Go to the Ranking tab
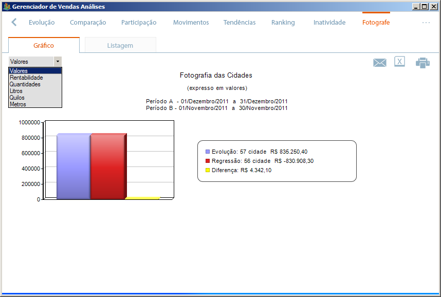The height and width of the screenshot is (297, 441). [x=283, y=23]
